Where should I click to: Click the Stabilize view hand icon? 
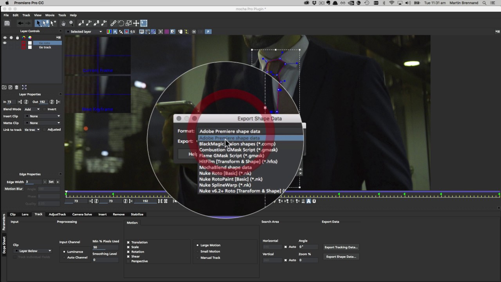[180, 32]
